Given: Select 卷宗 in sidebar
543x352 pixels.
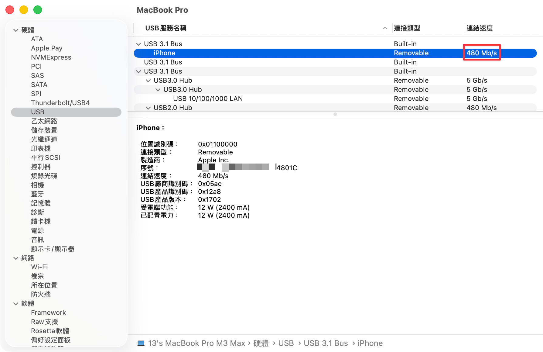Looking at the screenshot, I should point(37,276).
